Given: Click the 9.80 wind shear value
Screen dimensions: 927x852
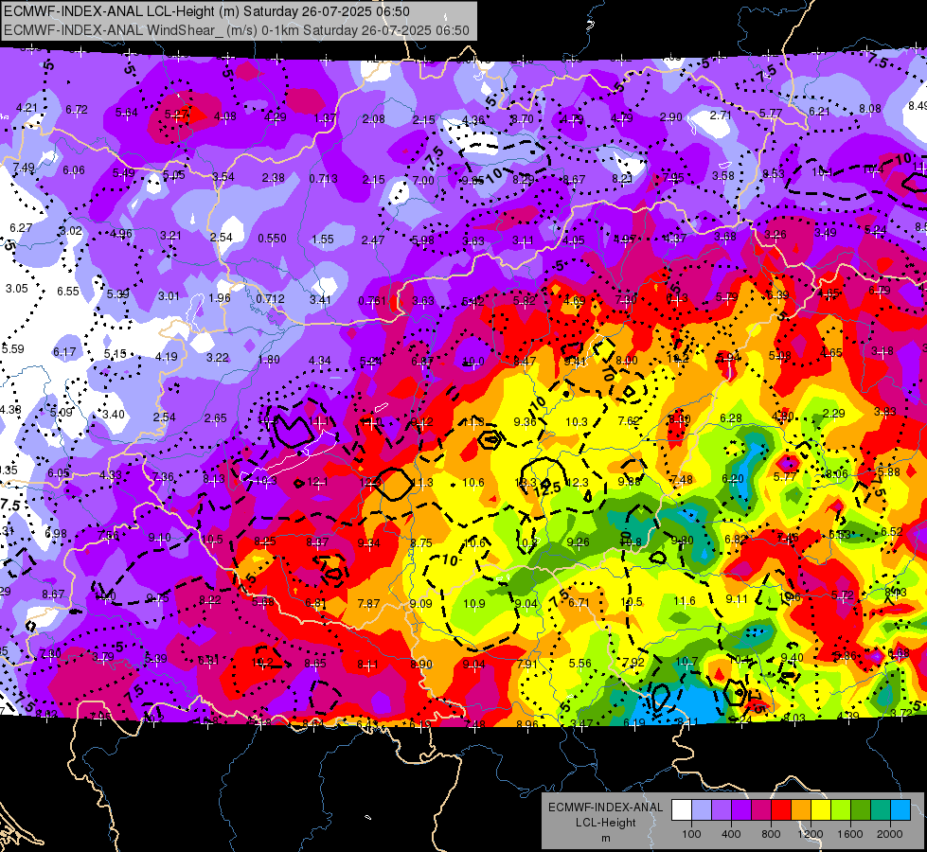Looking at the screenshot, I should point(682,541).
